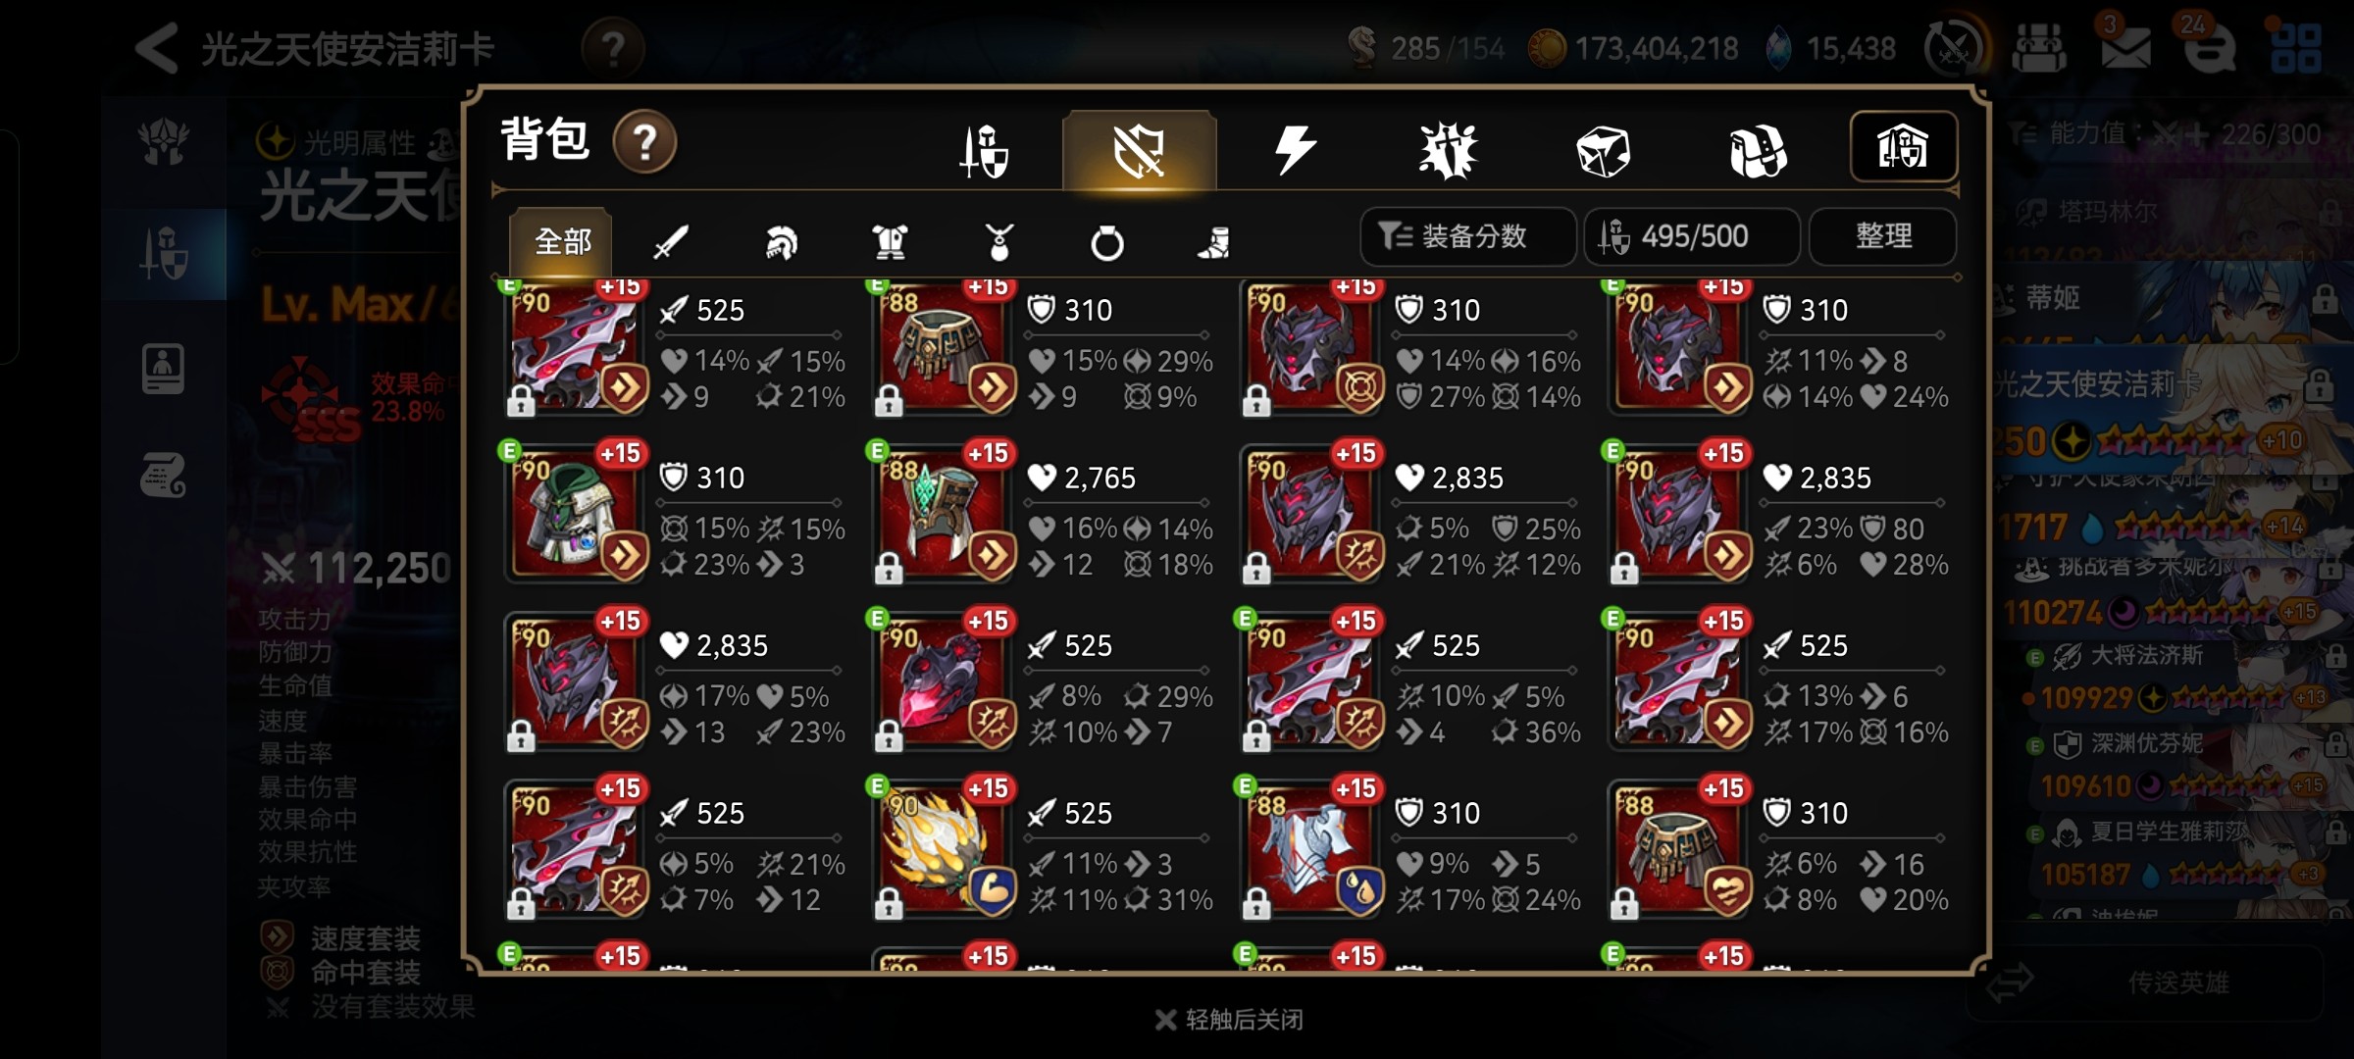This screenshot has width=2354, height=1059.
Task: Filter by ring icon
Action: coord(1107,242)
